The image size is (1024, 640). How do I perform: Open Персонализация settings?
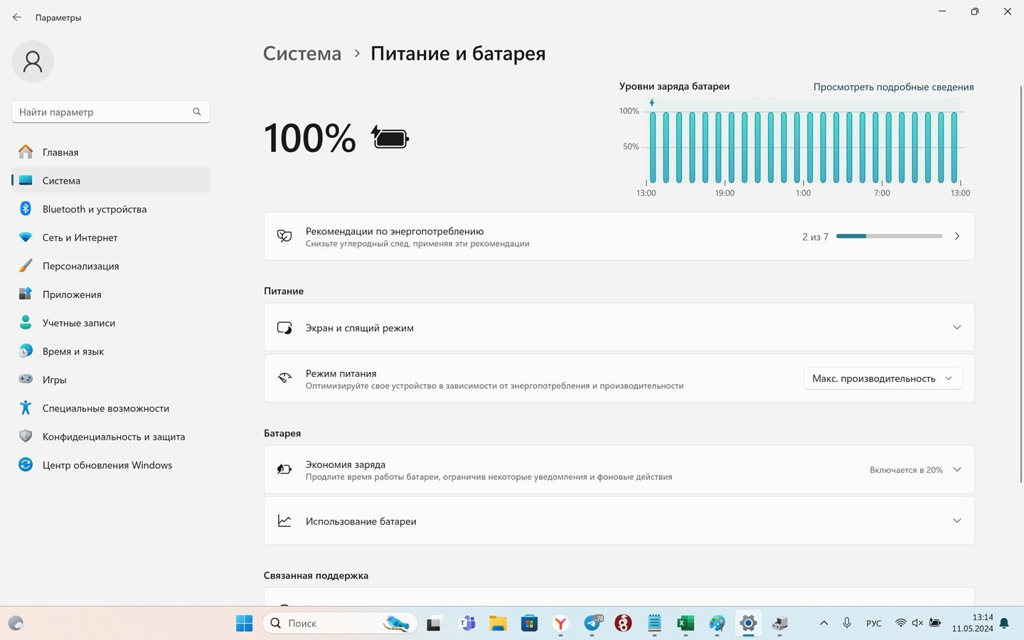tap(111, 265)
